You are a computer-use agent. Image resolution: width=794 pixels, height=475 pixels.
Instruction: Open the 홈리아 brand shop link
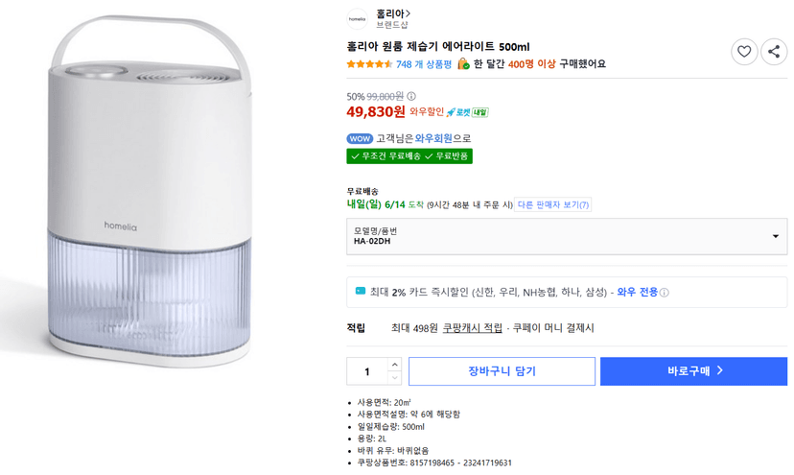[x=393, y=13]
